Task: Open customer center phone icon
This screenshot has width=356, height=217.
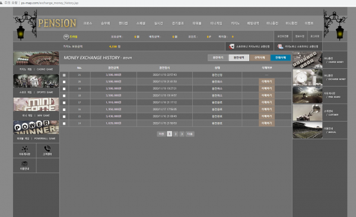Action: click(x=47, y=149)
